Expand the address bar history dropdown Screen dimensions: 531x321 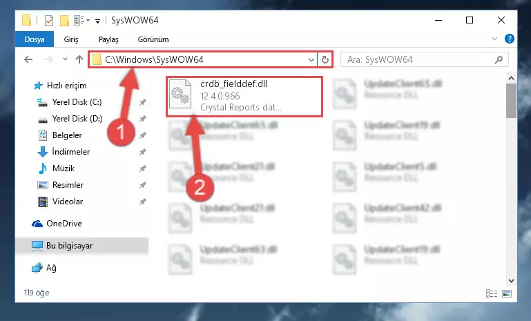tap(311, 60)
